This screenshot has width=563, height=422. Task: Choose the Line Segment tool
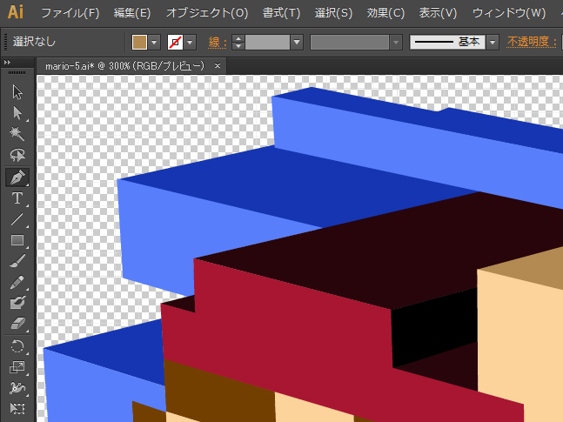click(17, 219)
